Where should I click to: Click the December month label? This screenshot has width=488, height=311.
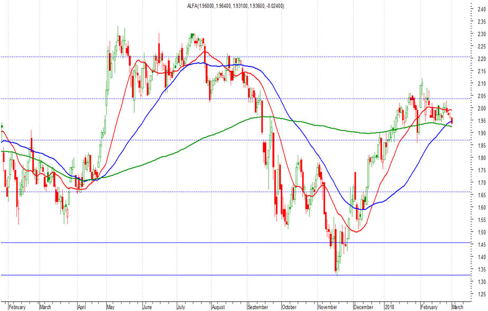click(x=364, y=307)
